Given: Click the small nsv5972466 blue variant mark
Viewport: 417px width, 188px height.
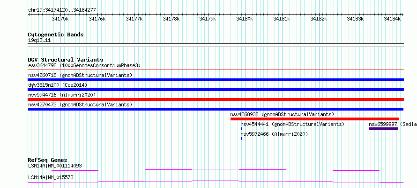Looking at the screenshot, I should [x=241, y=139].
